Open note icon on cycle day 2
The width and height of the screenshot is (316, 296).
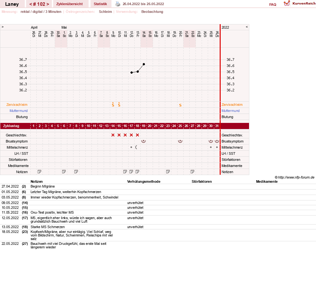tap(40, 172)
